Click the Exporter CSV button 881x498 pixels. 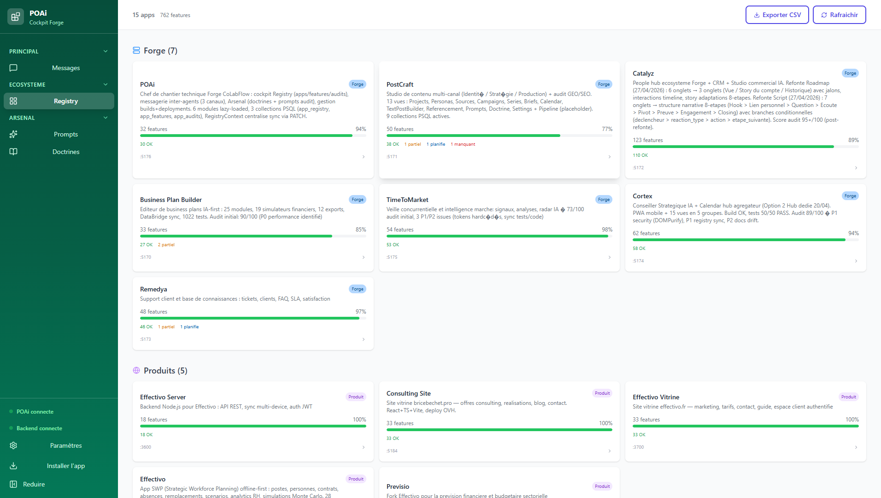(777, 15)
